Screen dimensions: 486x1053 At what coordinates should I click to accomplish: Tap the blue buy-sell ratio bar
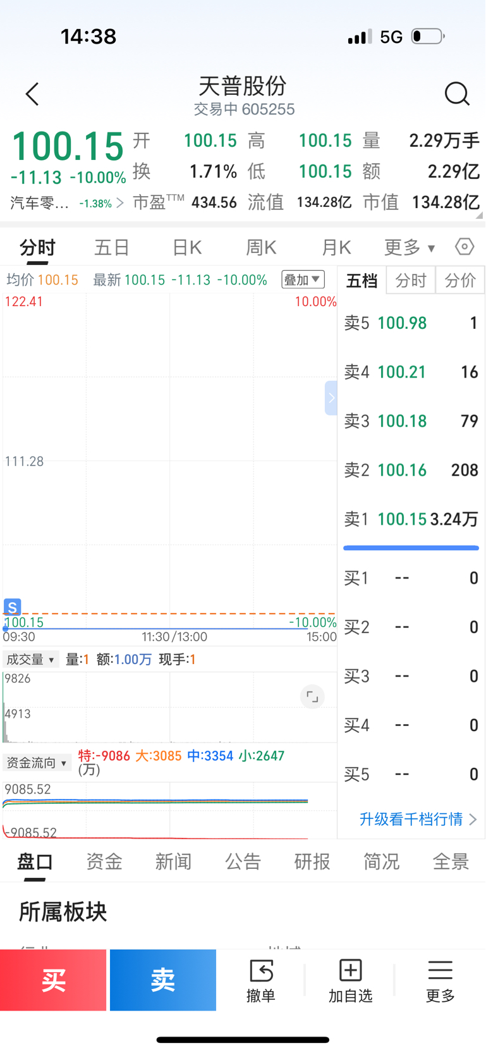pyautogui.click(x=411, y=548)
